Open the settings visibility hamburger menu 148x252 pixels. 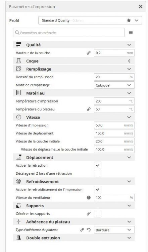131,33
